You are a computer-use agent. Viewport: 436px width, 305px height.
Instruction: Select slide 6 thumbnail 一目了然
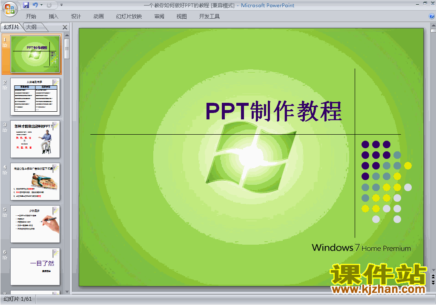[35, 266]
